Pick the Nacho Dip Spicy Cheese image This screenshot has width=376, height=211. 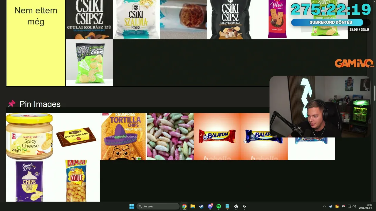[x=29, y=137]
